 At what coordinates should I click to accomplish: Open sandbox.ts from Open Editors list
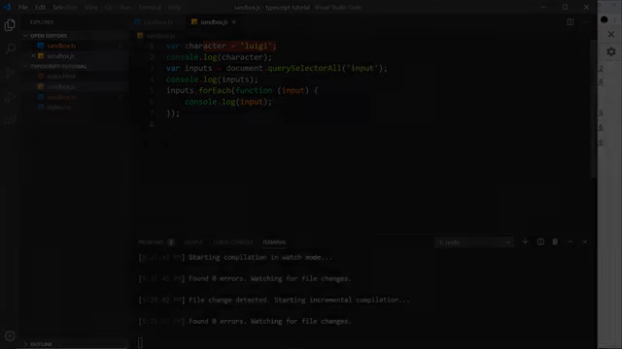click(x=61, y=46)
